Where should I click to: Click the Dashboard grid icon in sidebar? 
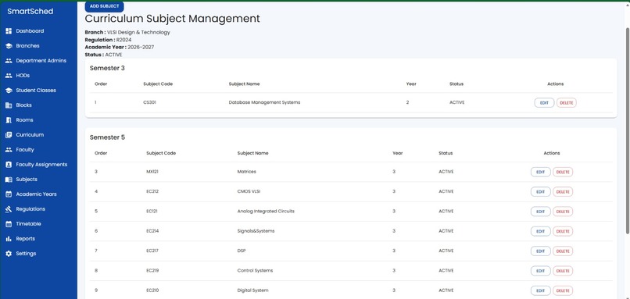pyautogui.click(x=9, y=31)
